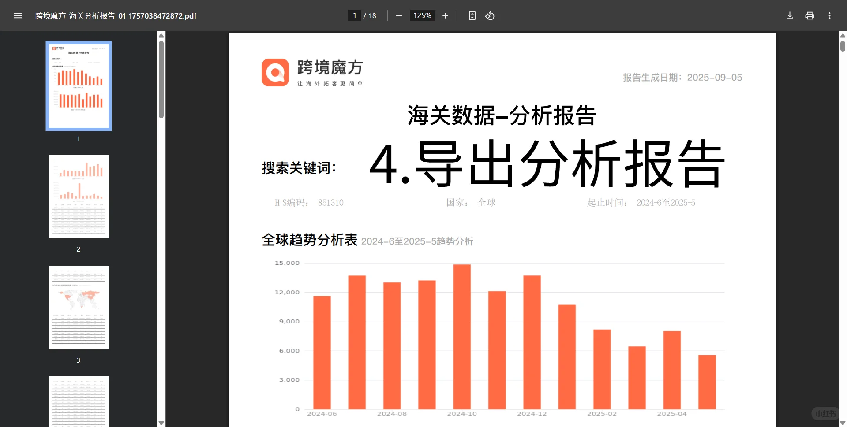Click the fit-to-page icon

click(472, 15)
